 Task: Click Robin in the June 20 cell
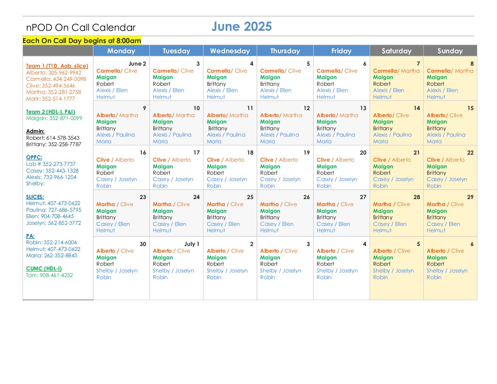324,186
